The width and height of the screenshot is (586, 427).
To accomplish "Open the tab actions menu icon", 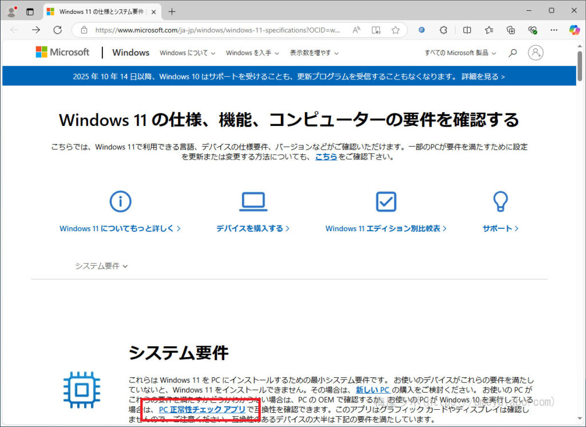I will [30, 11].
